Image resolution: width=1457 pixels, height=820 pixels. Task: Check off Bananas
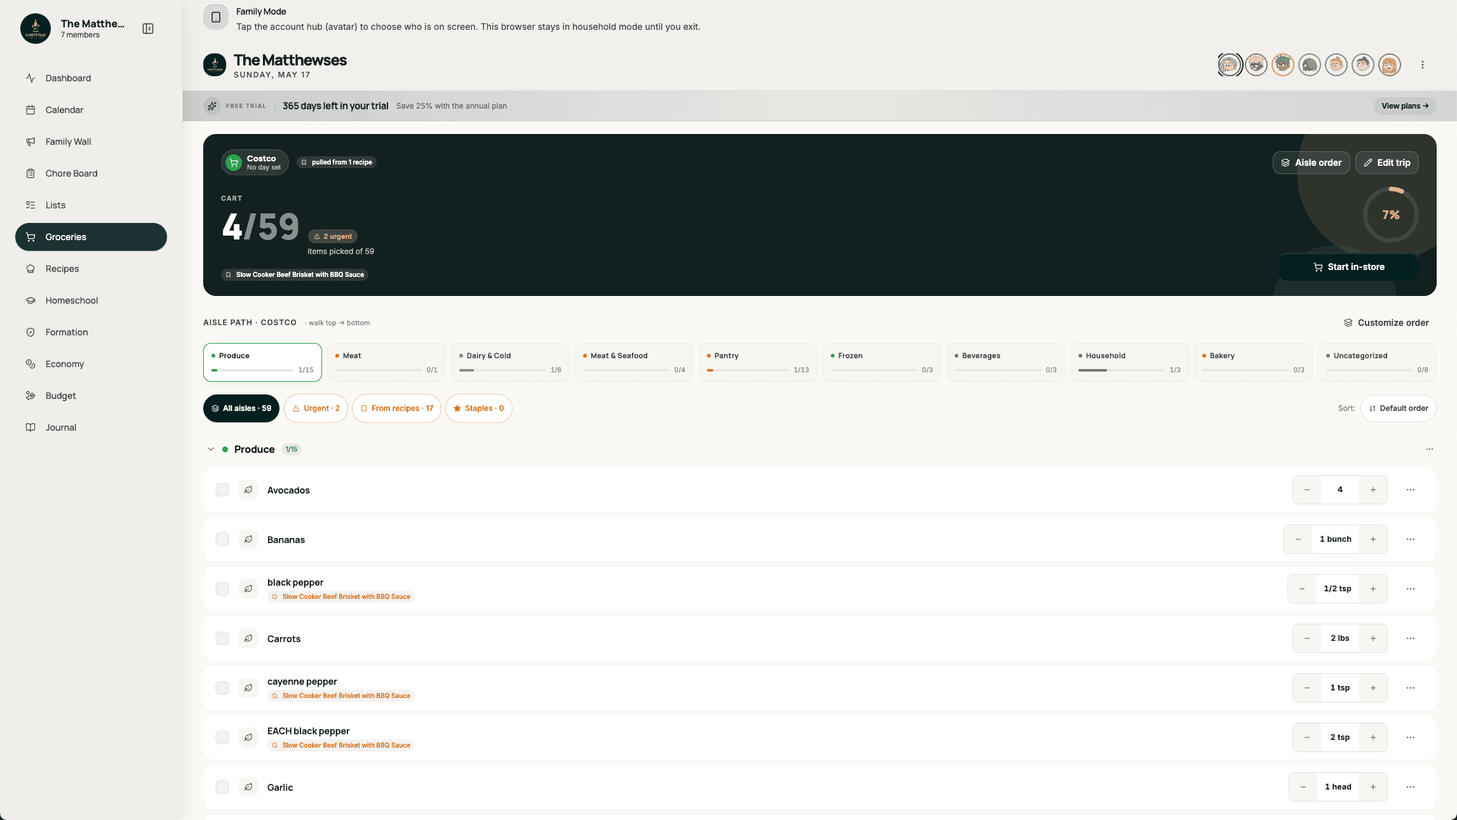click(222, 539)
